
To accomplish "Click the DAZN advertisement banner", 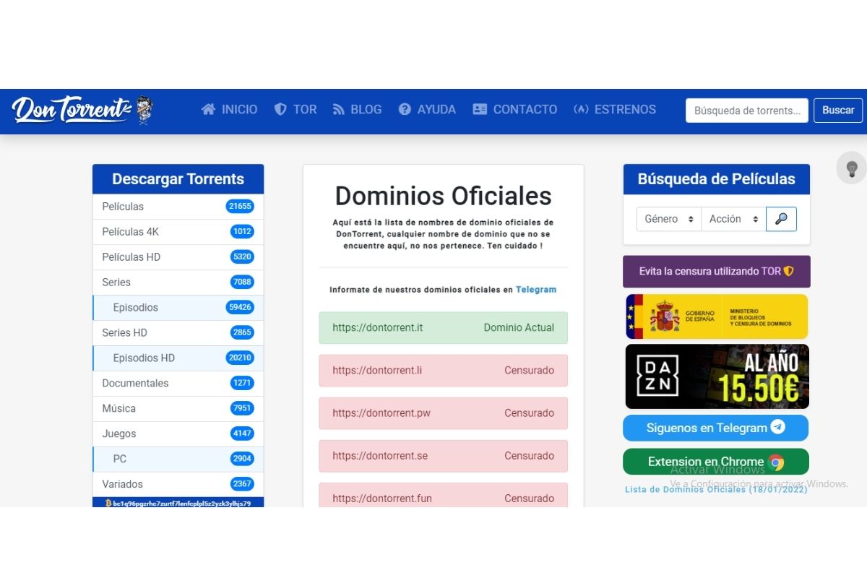I will tap(717, 376).
